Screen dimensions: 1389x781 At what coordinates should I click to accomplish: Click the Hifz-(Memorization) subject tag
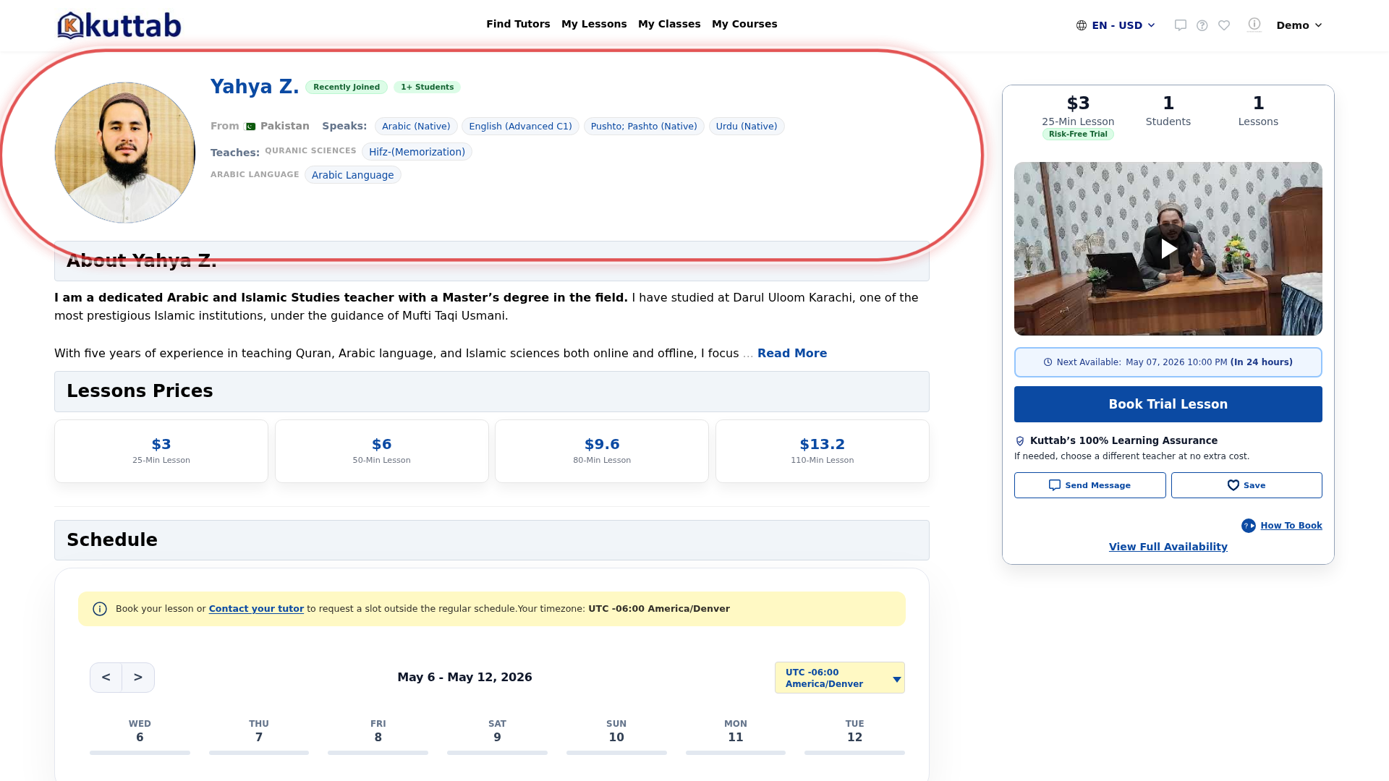[x=417, y=152]
